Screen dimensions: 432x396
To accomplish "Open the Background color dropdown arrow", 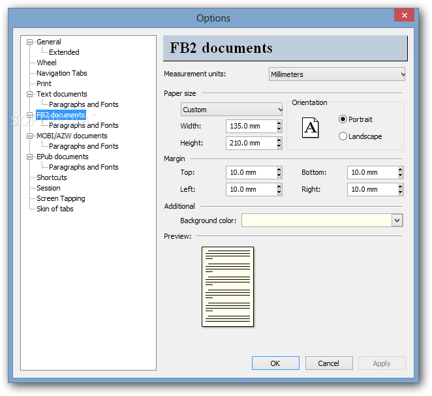I will point(397,221).
